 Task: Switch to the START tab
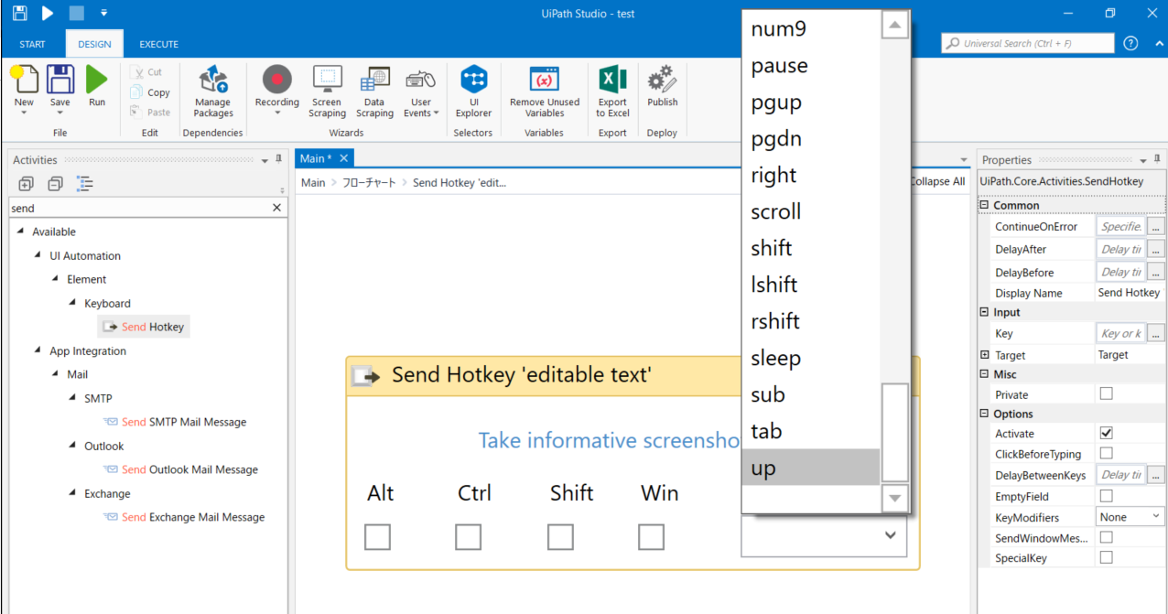tap(32, 44)
